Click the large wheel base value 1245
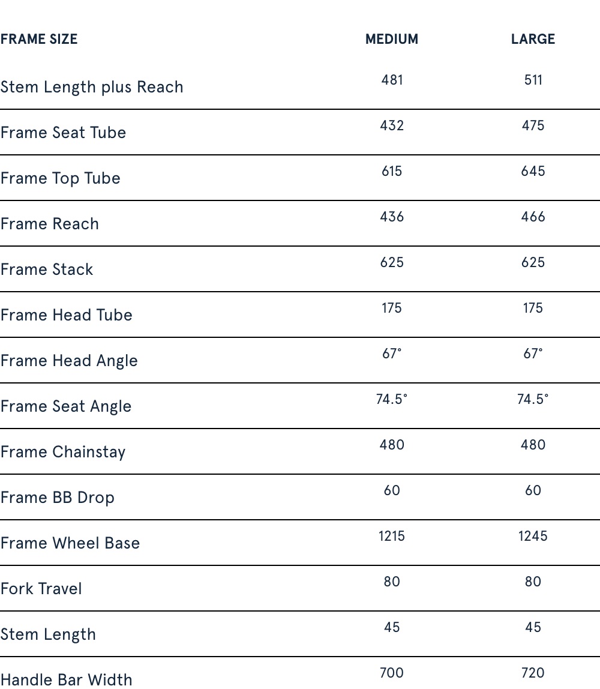This screenshot has height=689, width=600. [533, 536]
